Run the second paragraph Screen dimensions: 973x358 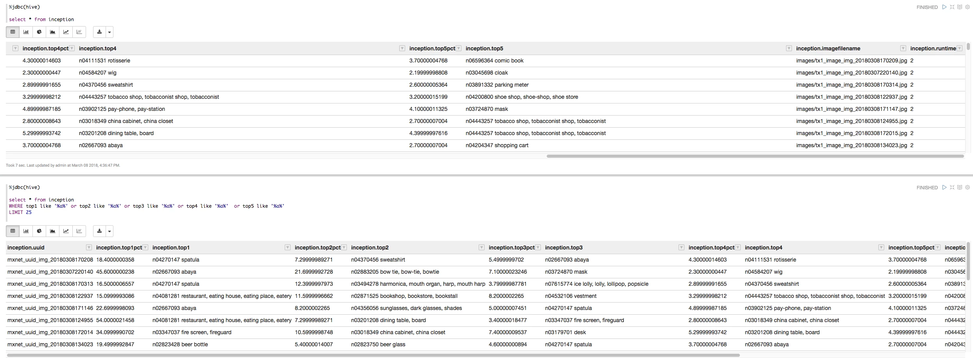click(944, 187)
